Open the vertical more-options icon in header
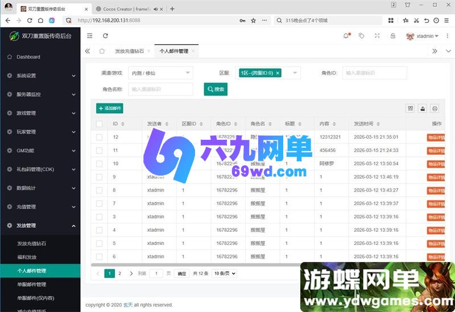This screenshot has height=312, width=455. click(x=448, y=36)
